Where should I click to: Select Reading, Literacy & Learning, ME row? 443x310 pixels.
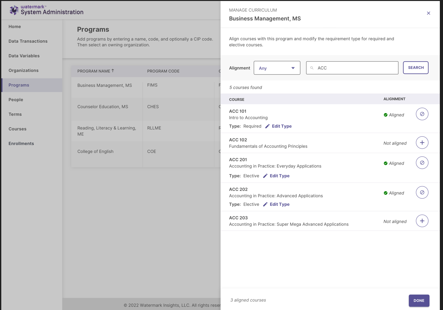click(x=146, y=131)
